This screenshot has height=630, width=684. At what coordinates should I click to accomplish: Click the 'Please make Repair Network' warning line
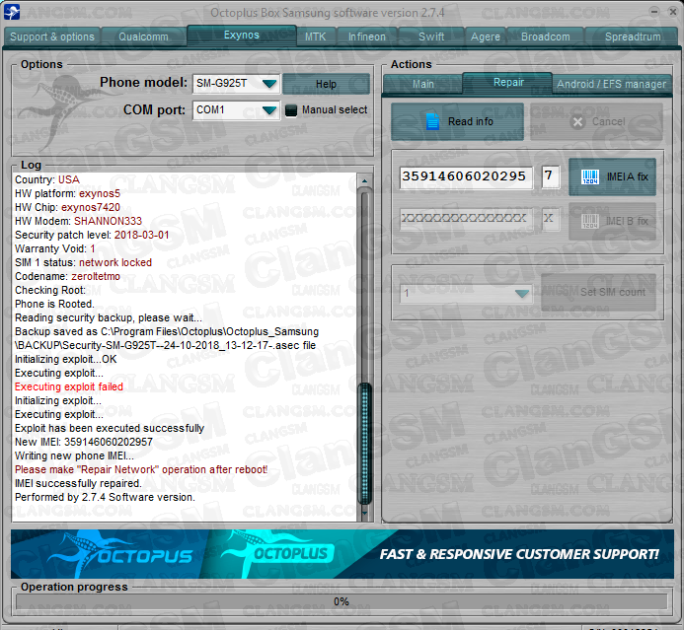click(141, 469)
